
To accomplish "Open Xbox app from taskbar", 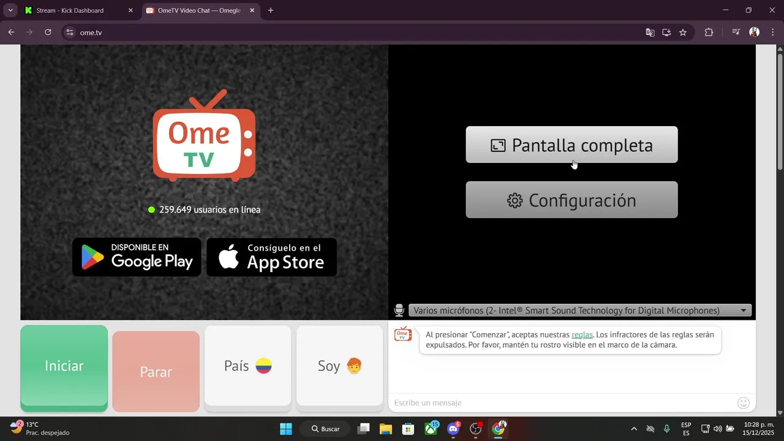I will tap(431, 429).
